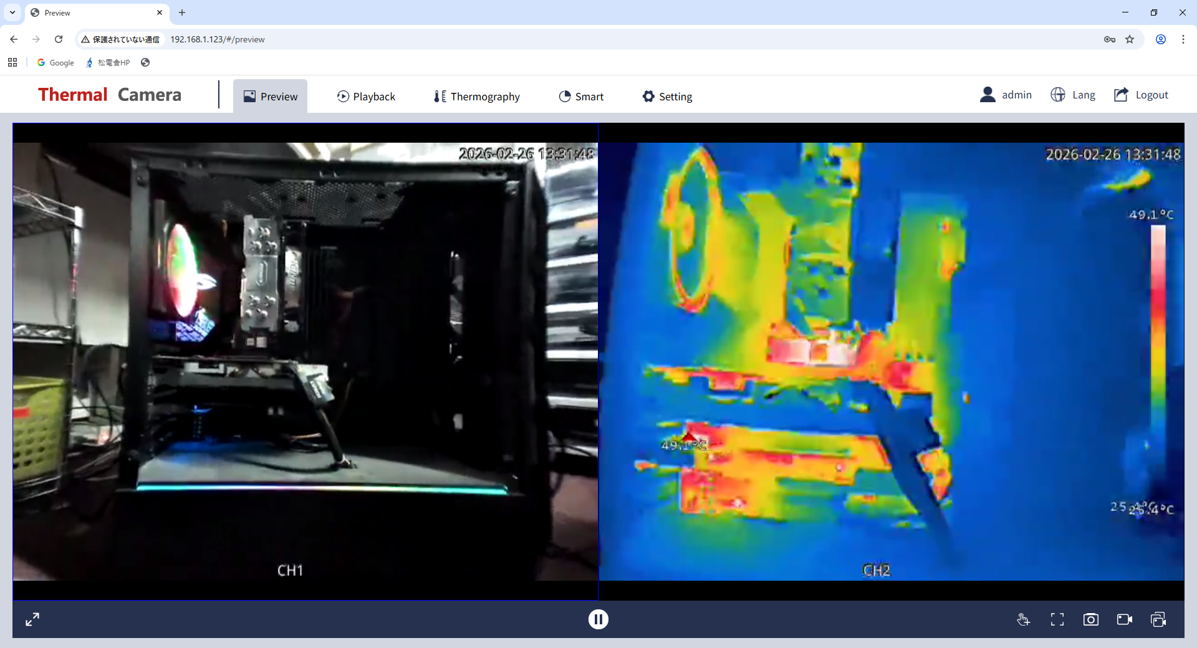This screenshot has height=648, width=1197.
Task: Click the admin user account
Action: (1006, 95)
